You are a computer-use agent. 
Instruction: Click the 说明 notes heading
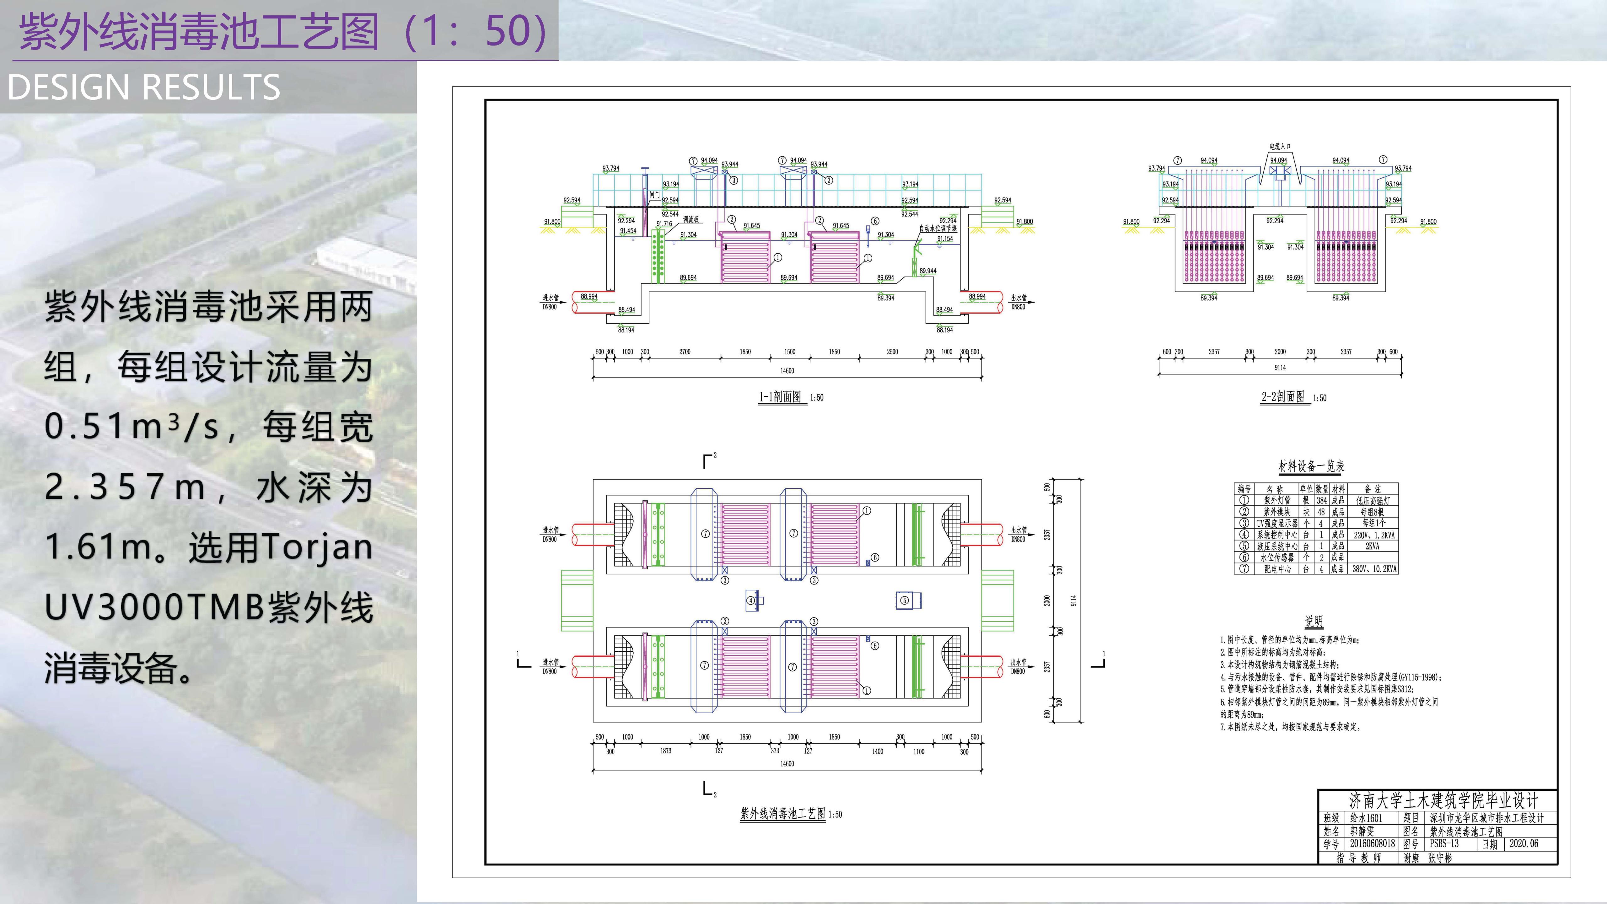pos(1313,621)
